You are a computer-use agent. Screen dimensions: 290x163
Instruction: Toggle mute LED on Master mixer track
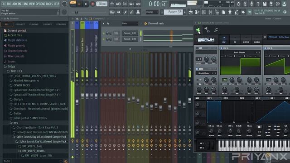tap(77, 80)
